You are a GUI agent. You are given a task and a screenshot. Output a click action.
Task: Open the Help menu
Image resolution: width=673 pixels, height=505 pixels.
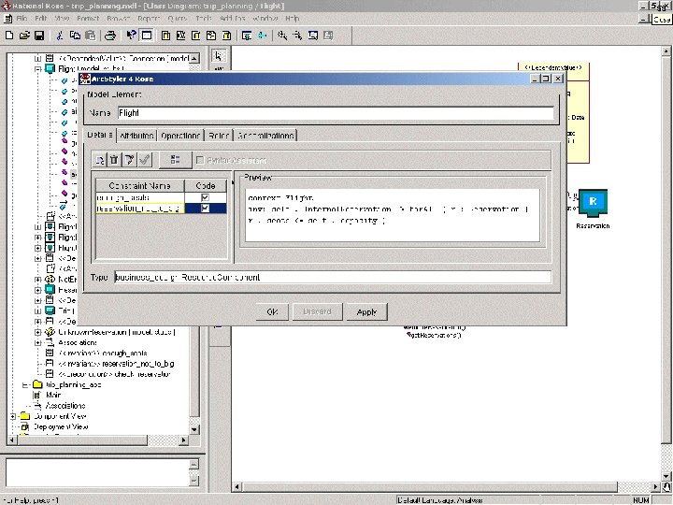pos(293,19)
